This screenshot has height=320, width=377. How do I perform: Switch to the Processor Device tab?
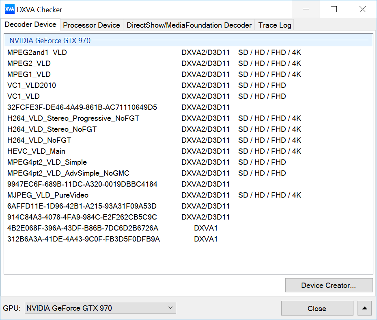click(91, 25)
